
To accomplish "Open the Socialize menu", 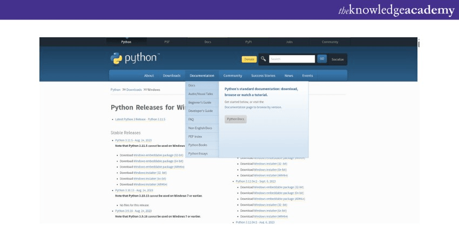I will (337, 59).
